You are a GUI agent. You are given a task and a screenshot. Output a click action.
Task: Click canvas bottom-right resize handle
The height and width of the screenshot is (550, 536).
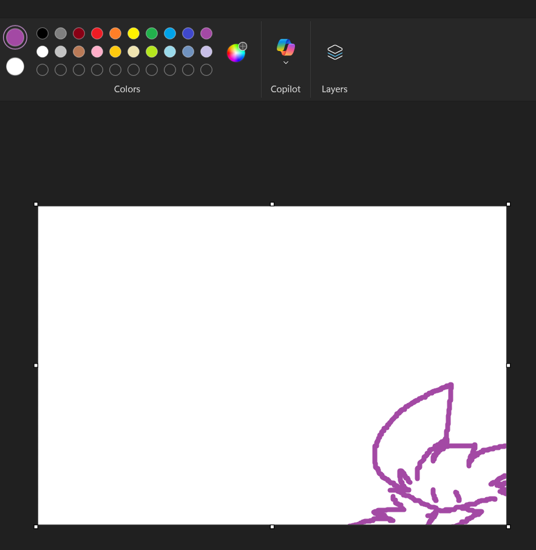[x=509, y=527]
